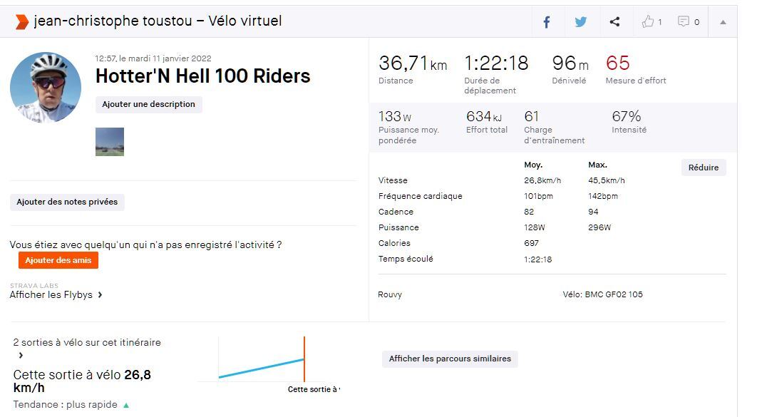Click the blue trend line in chart
The width and height of the screenshot is (762, 417).
[261, 368]
